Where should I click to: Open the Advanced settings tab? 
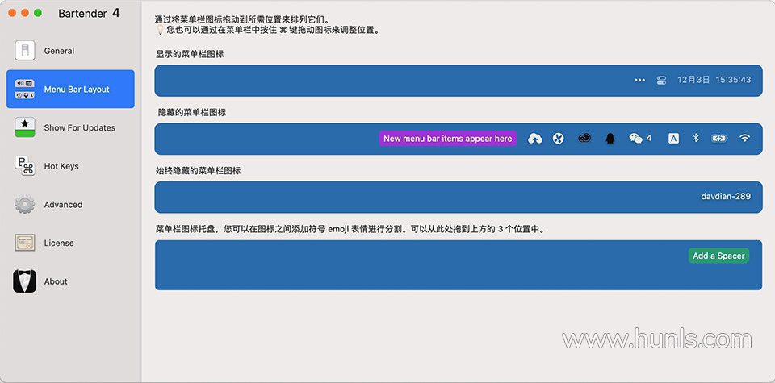click(70, 204)
